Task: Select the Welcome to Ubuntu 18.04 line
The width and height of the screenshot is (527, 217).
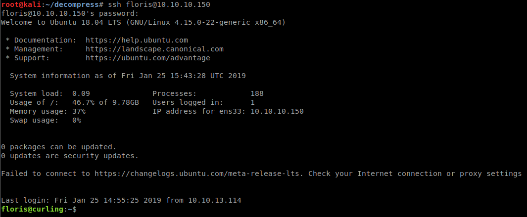Action: coord(143,22)
